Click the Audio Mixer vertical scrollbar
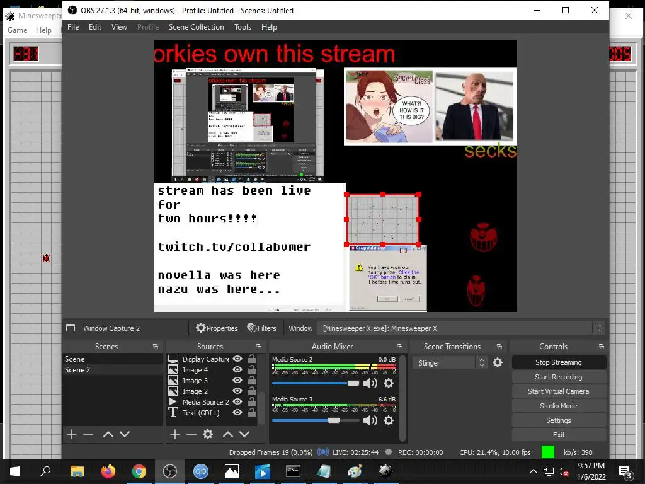This screenshot has width=645, height=484. click(x=402, y=398)
